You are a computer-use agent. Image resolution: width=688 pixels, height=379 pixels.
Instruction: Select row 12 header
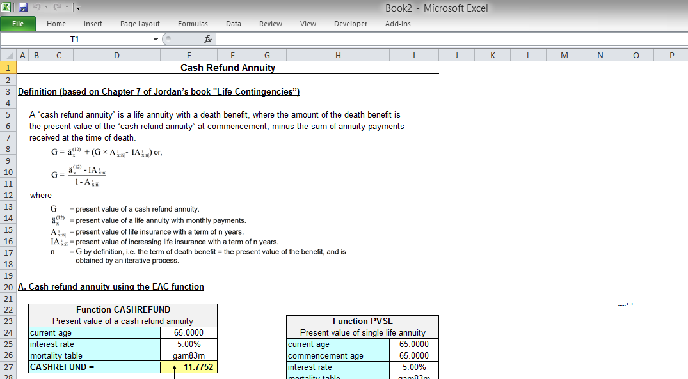click(x=8, y=195)
